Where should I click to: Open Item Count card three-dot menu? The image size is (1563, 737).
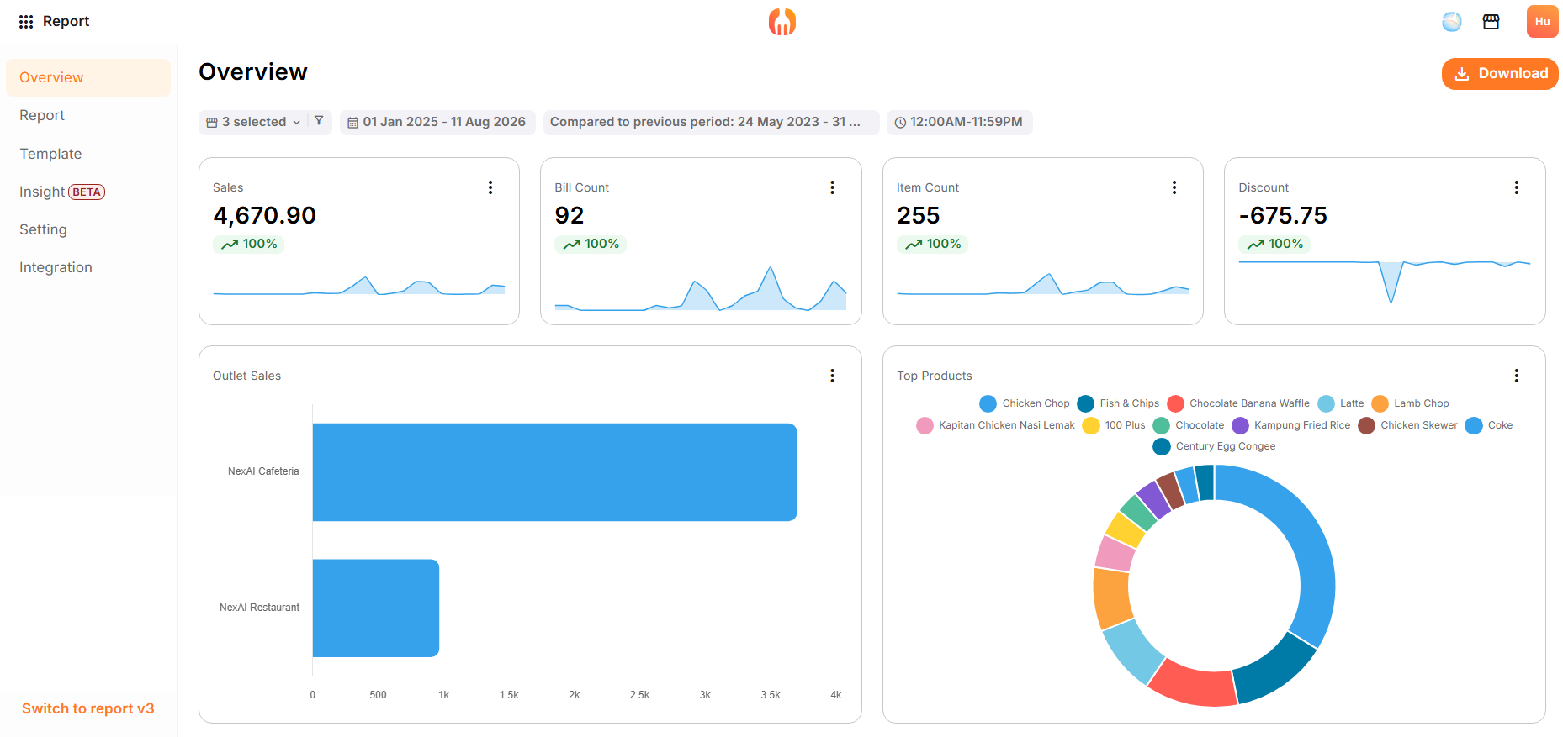(1174, 187)
